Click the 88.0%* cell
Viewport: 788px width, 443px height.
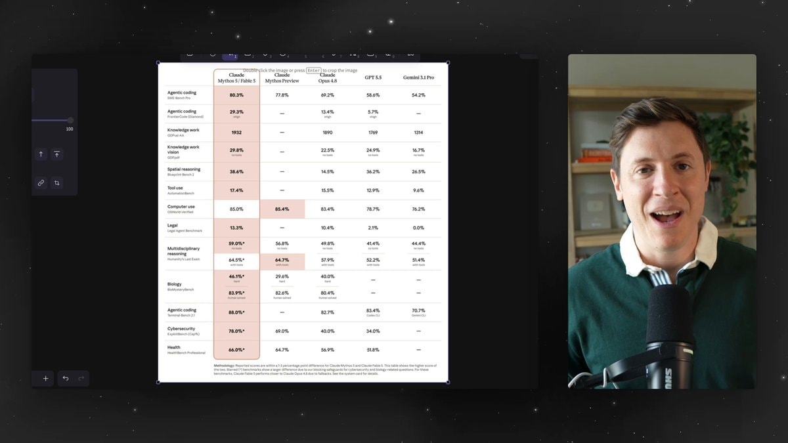(x=236, y=312)
